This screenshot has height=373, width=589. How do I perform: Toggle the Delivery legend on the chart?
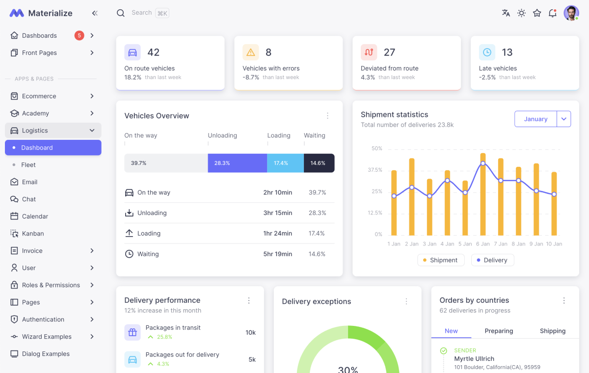(492, 260)
